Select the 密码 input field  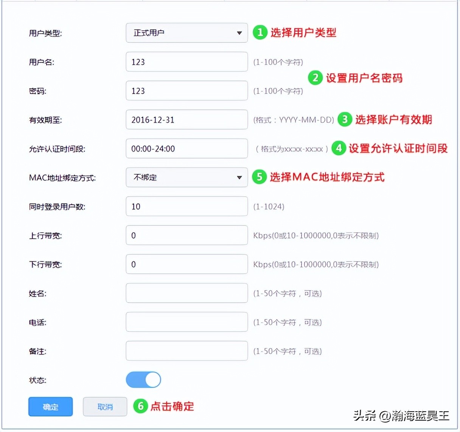coord(186,90)
